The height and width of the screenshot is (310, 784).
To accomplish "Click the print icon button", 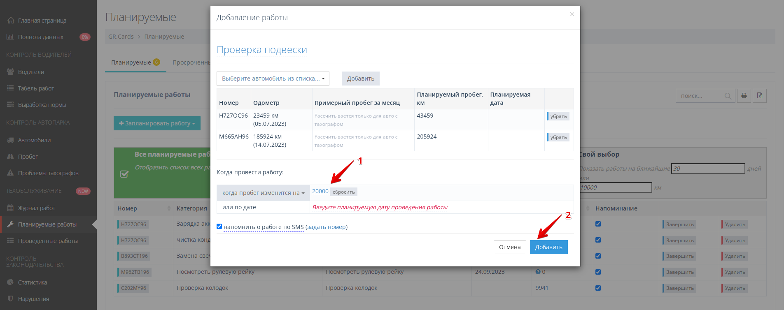I will (744, 96).
